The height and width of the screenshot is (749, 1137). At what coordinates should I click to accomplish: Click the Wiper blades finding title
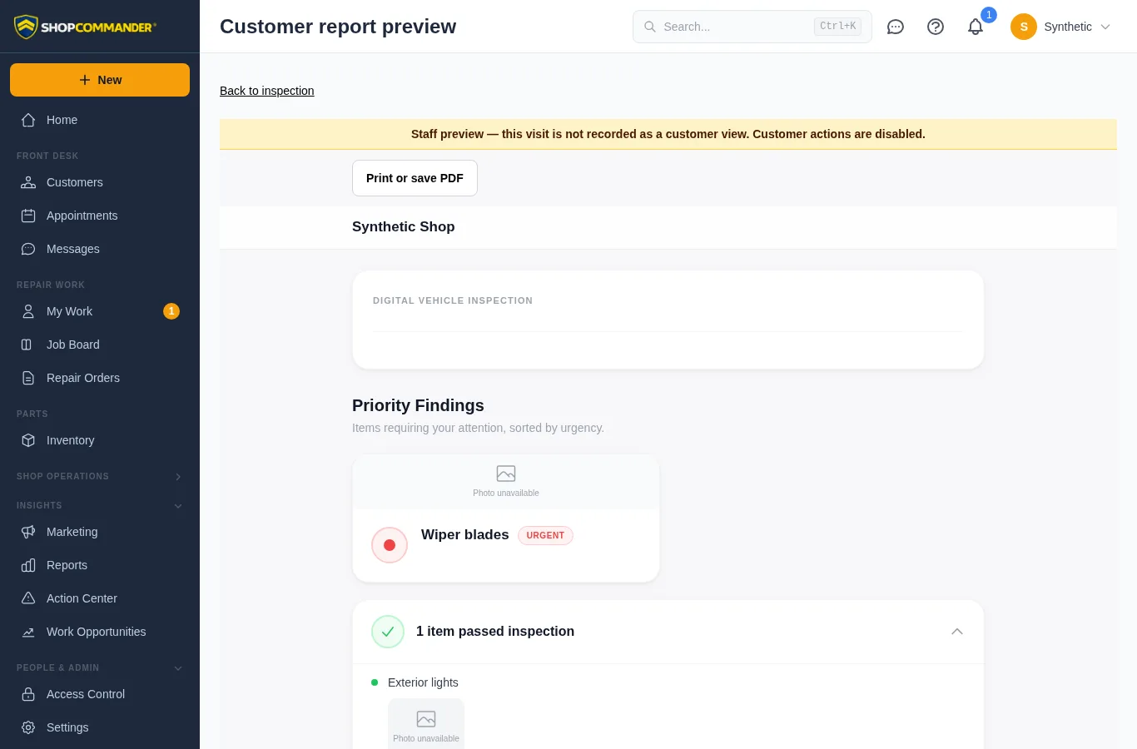(464, 535)
